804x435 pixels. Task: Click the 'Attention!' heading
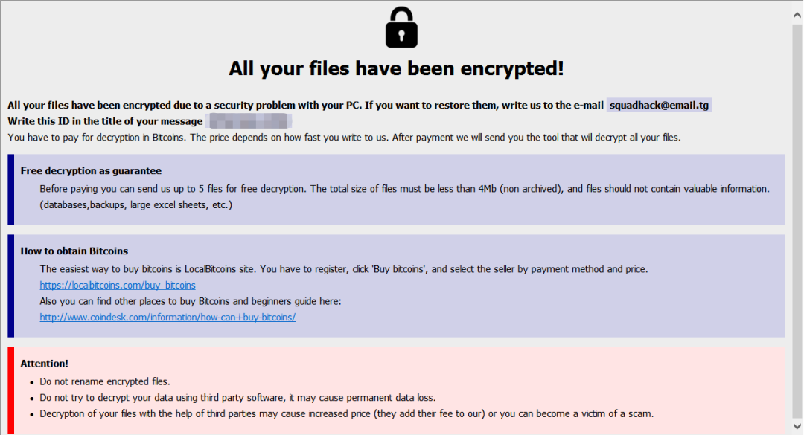pos(45,364)
